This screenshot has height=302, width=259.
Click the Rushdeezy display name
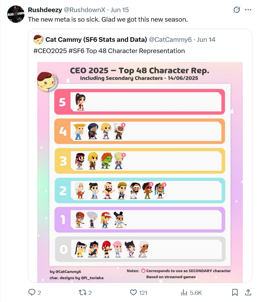(45, 10)
